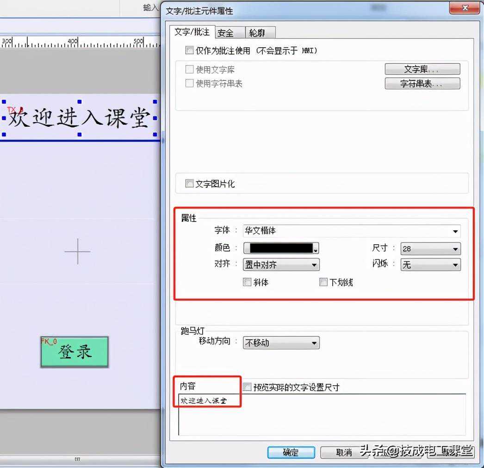The image size is (484, 468).
Task: Select the 登录 button object on canvas
Action: (74, 352)
